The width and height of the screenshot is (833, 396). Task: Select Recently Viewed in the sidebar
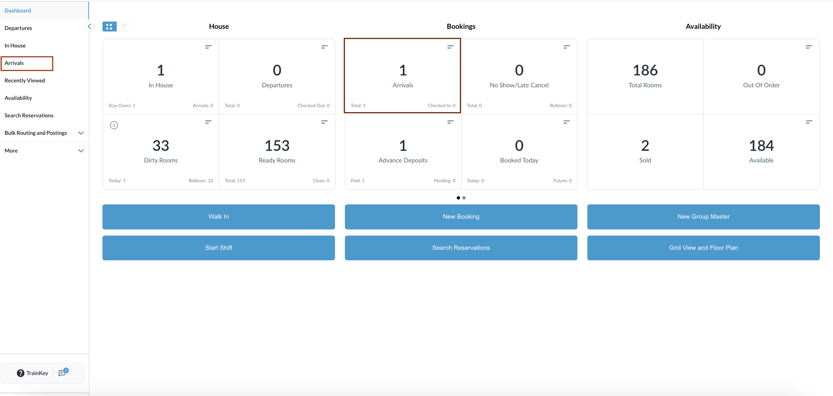[24, 81]
